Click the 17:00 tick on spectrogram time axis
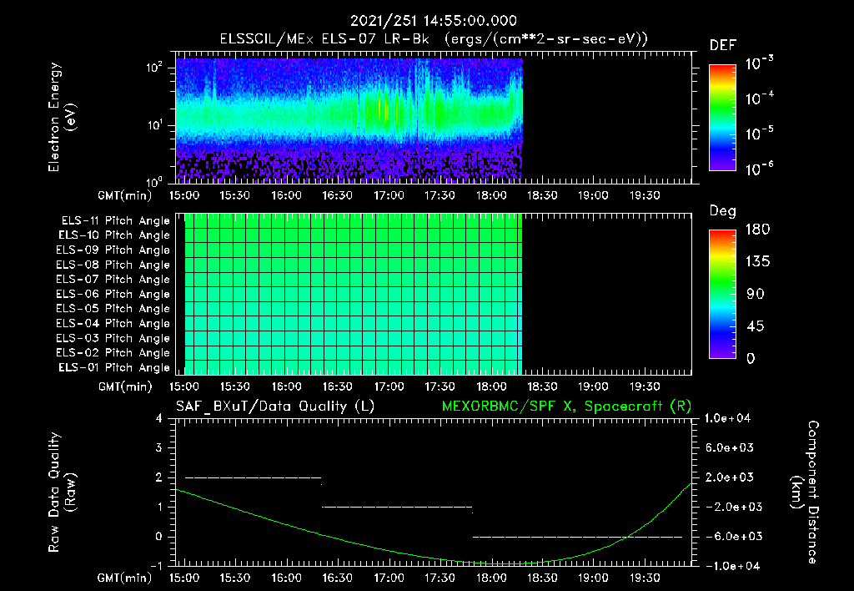 (389, 195)
